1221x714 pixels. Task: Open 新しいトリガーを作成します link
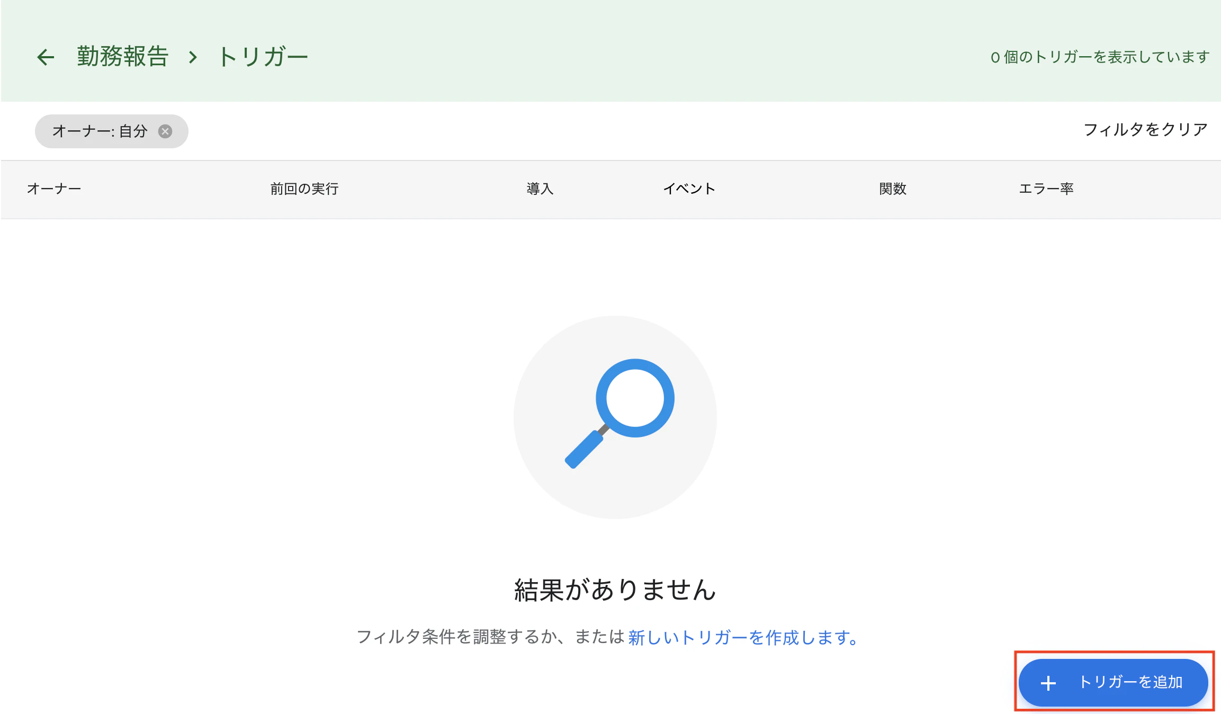tap(743, 637)
